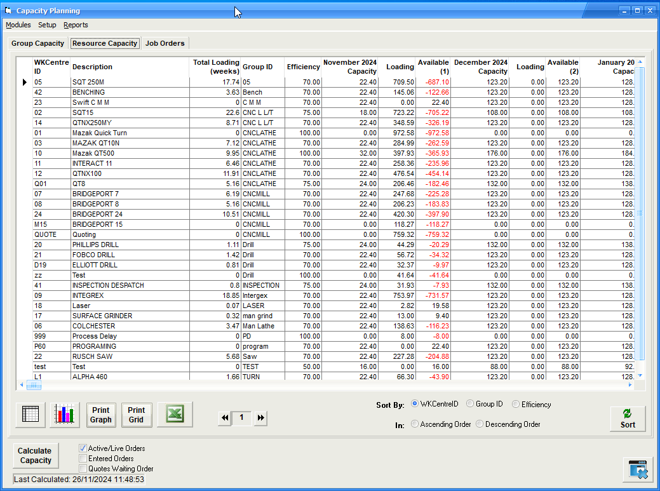
Task: Uncheck the Active/Live Orders checkbox
Action: coord(83,448)
